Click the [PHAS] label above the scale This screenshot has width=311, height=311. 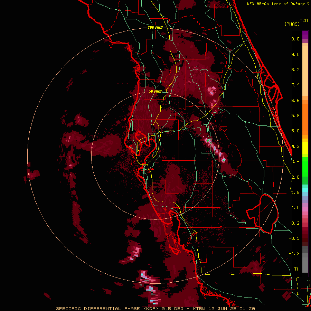point(292,24)
